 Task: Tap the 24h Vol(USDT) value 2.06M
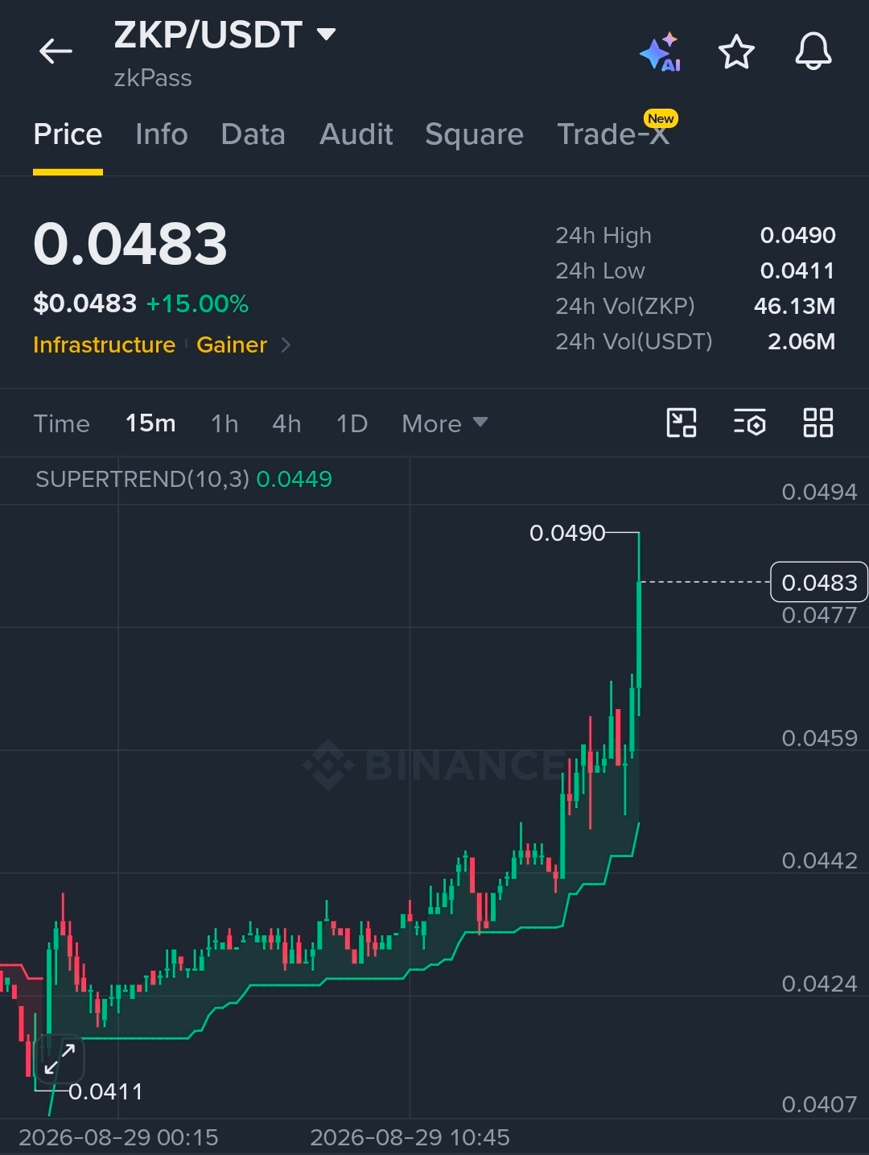click(801, 341)
